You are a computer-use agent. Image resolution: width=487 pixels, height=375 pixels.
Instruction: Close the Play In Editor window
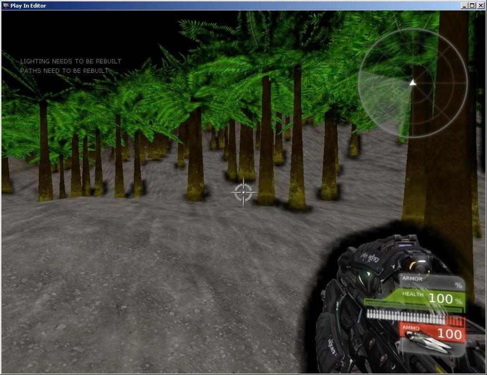480,6
